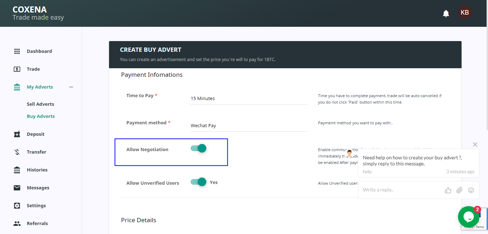Click the attachment paperclip icon
This screenshot has height=234, width=488.
pos(459,190)
